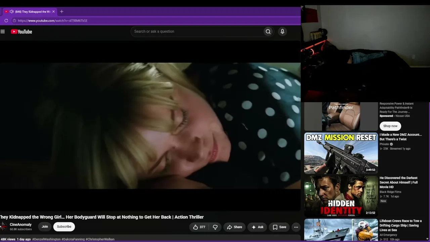Open the CineAnomaly channel name link
430x242 pixels.
point(20,225)
